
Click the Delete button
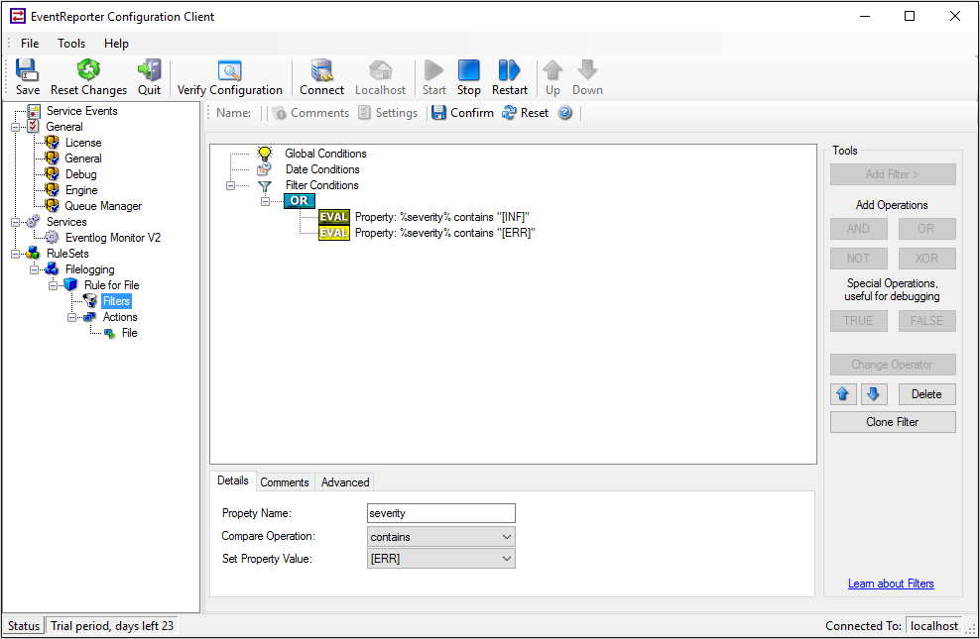tap(926, 394)
